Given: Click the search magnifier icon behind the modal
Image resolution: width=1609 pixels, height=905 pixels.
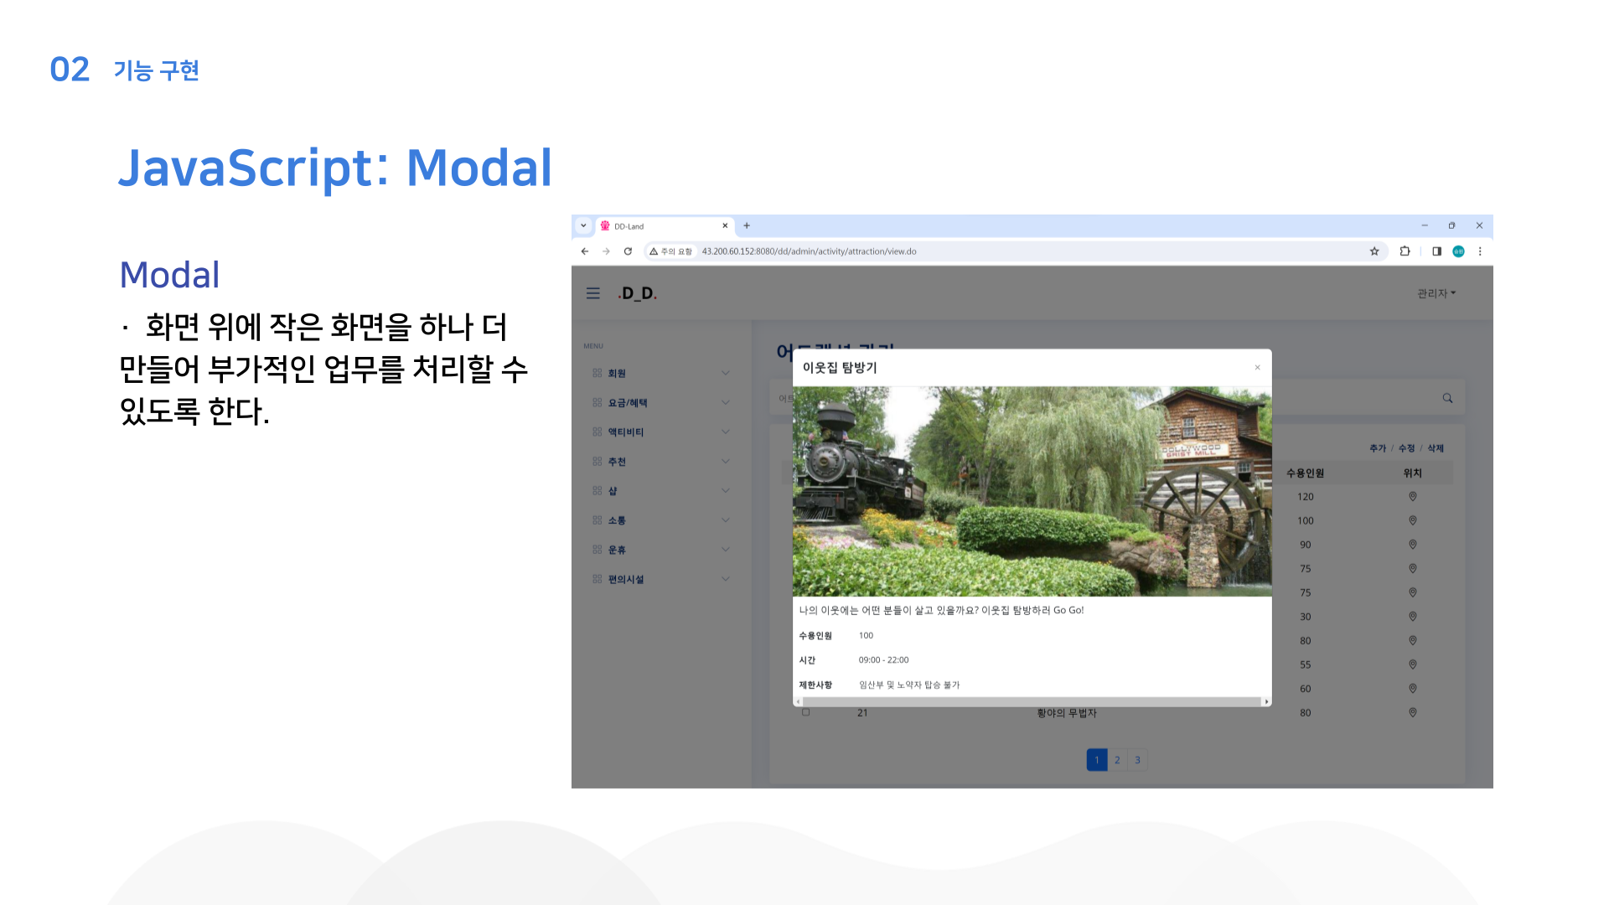Looking at the screenshot, I should [1447, 398].
